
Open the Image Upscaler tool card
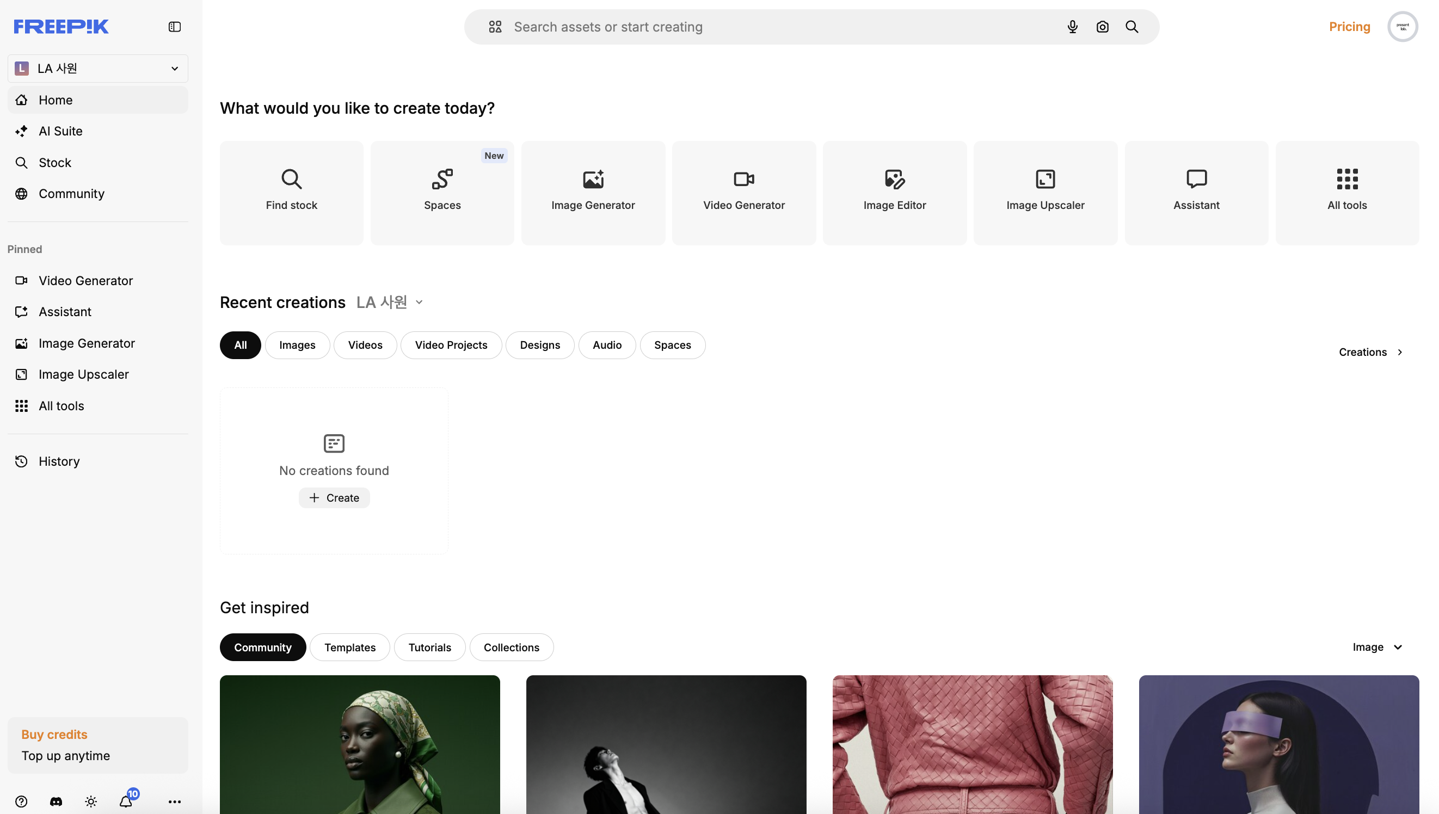coord(1045,192)
